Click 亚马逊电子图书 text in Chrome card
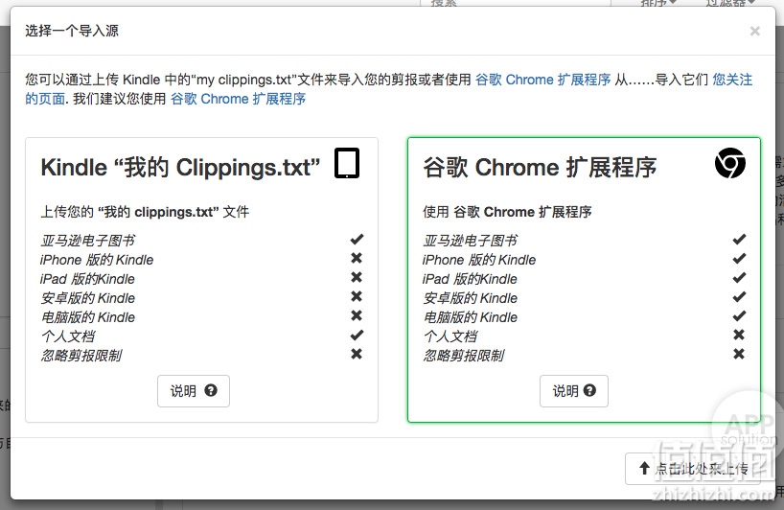This screenshot has height=510, width=784. tap(471, 241)
